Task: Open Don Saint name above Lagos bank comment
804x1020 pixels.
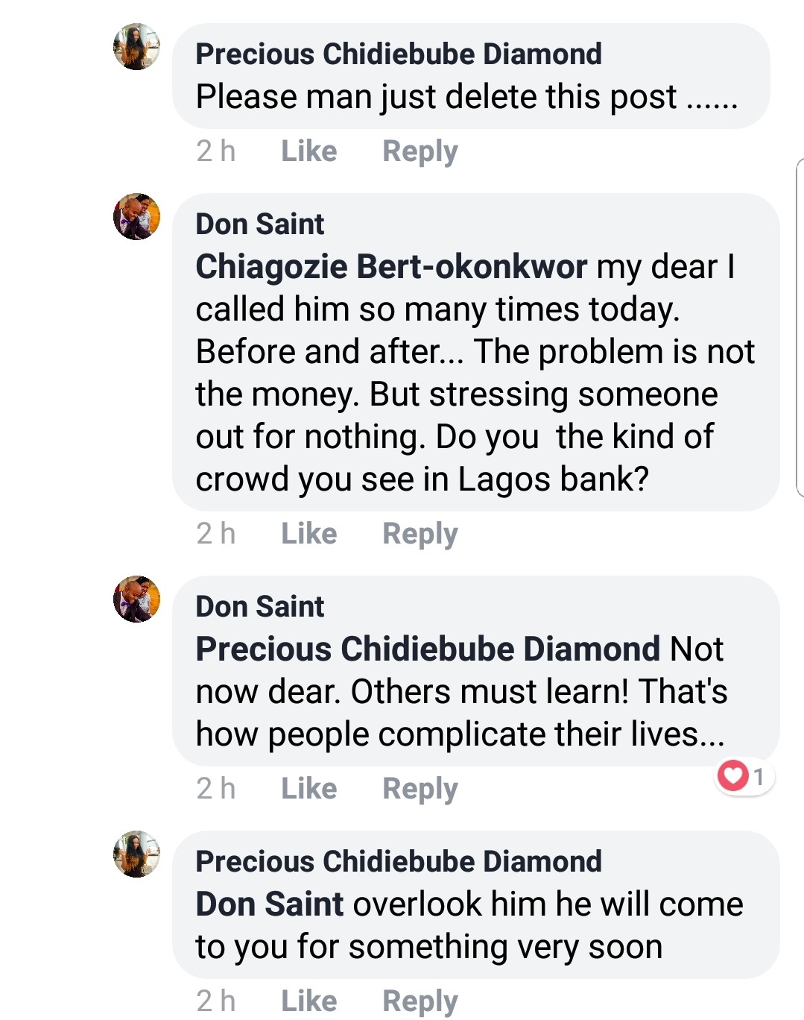Action: [x=259, y=224]
